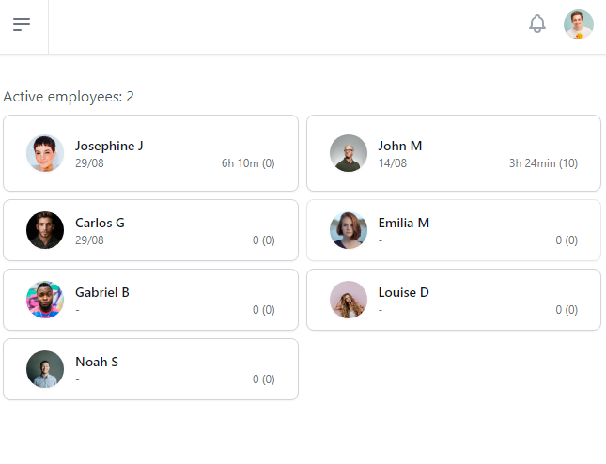This screenshot has height=464, width=606.
Task: Click the Active employees count label
Action: (69, 97)
